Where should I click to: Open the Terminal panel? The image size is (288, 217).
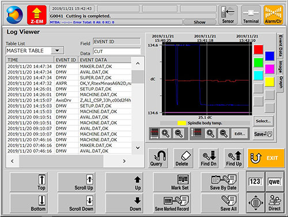[x=251, y=15]
